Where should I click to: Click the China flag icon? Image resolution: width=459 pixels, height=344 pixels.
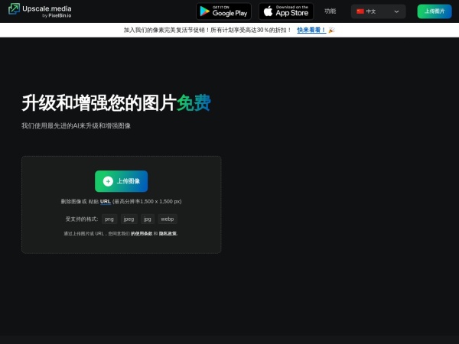(360, 11)
